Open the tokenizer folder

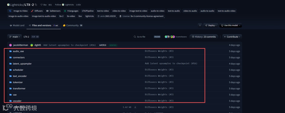pyautogui.click(x=18, y=82)
